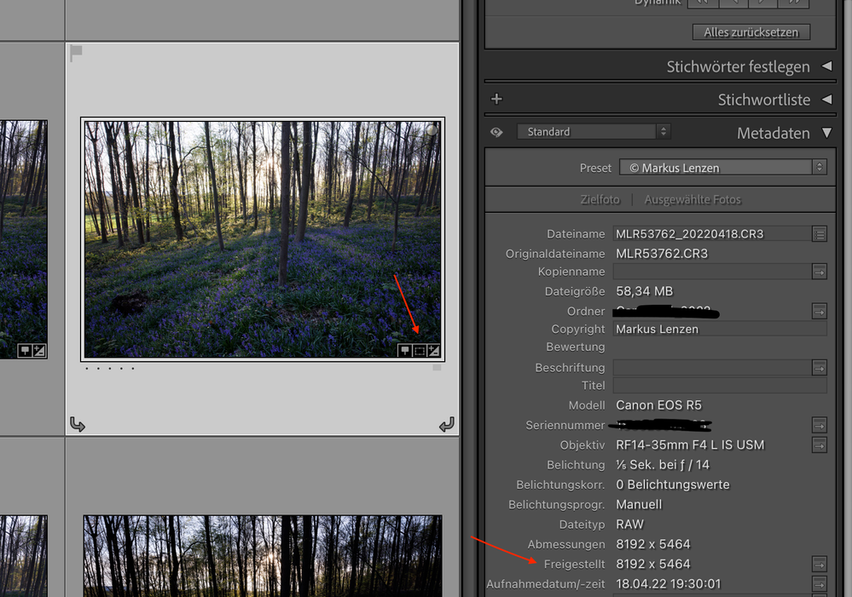Click the keyword badge on the forest thumbnail
The image size is (852, 597).
point(405,351)
